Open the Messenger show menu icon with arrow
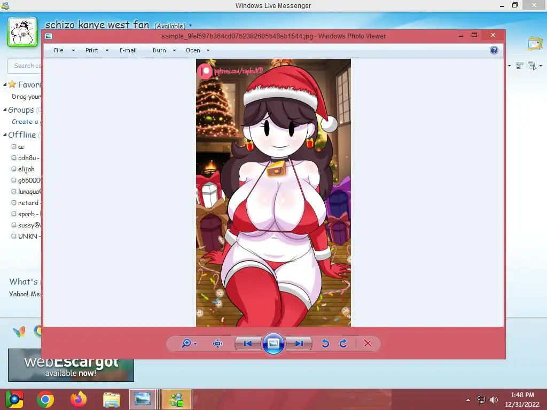 pyautogui.click(x=535, y=66)
